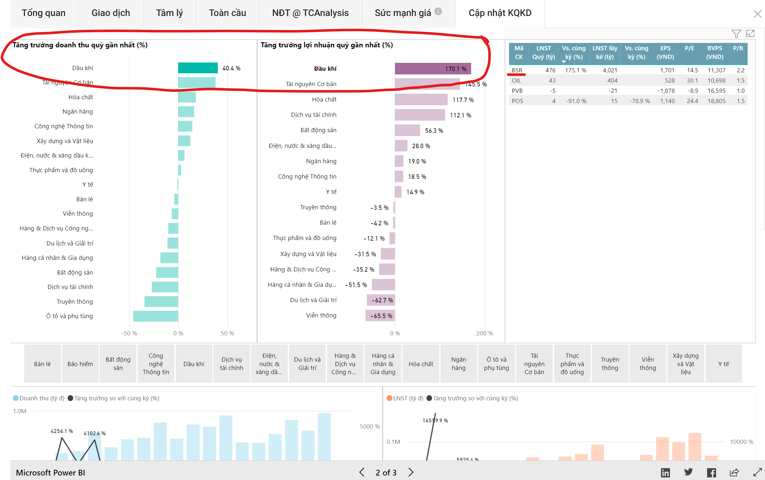
Task: Click Dịch vụ tài chính profit bar 112.1 %
Action: (420, 115)
